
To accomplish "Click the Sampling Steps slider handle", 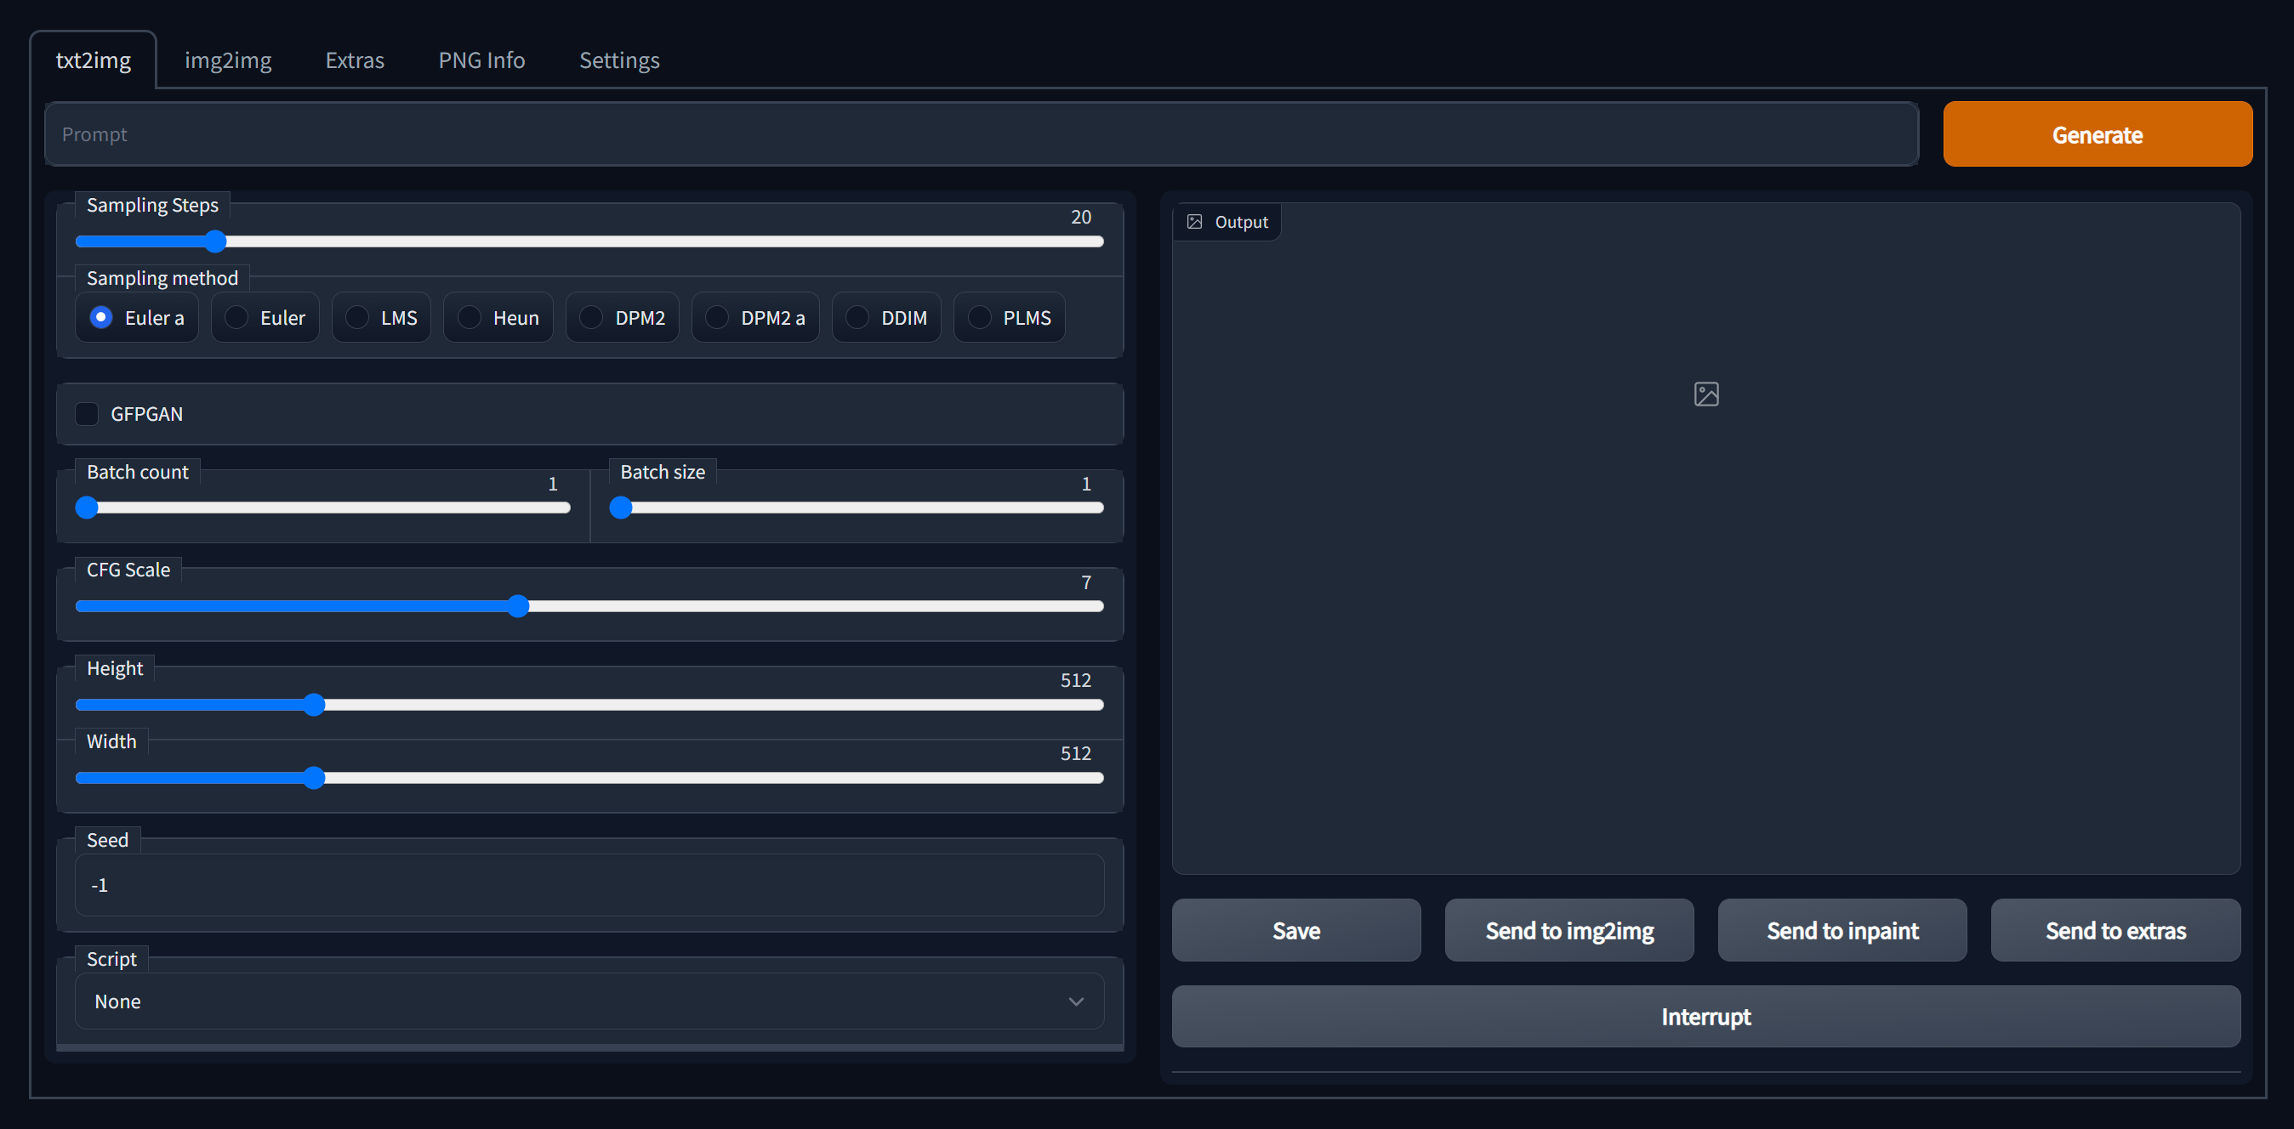I will tap(214, 241).
